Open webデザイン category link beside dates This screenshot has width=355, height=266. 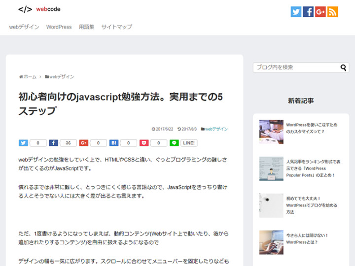tap(216, 129)
